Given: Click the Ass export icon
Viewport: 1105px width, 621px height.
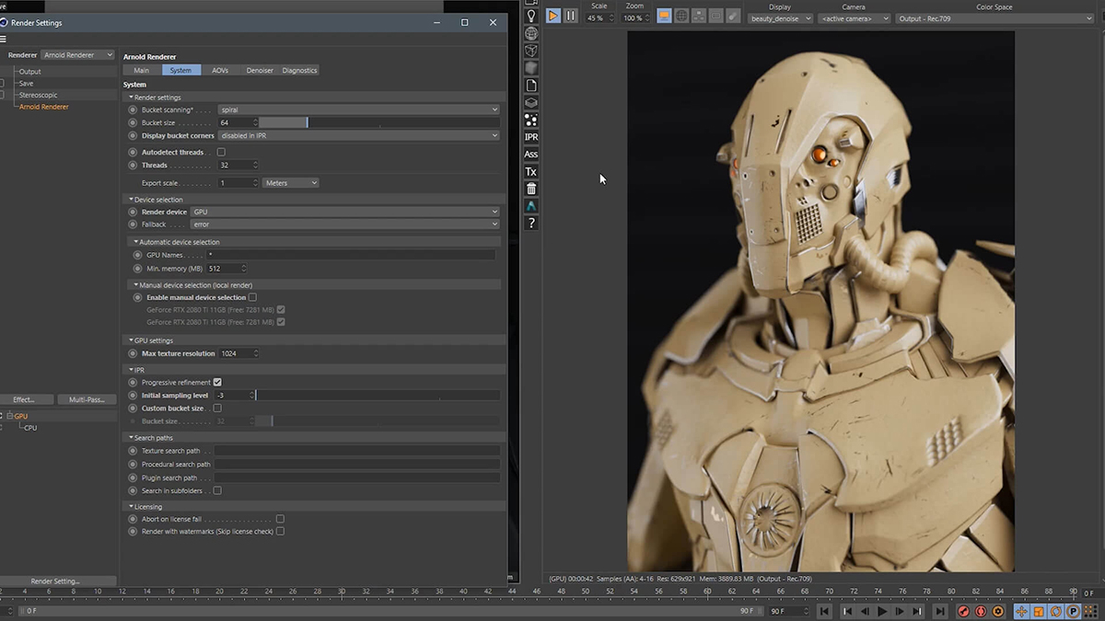Looking at the screenshot, I should (x=531, y=155).
